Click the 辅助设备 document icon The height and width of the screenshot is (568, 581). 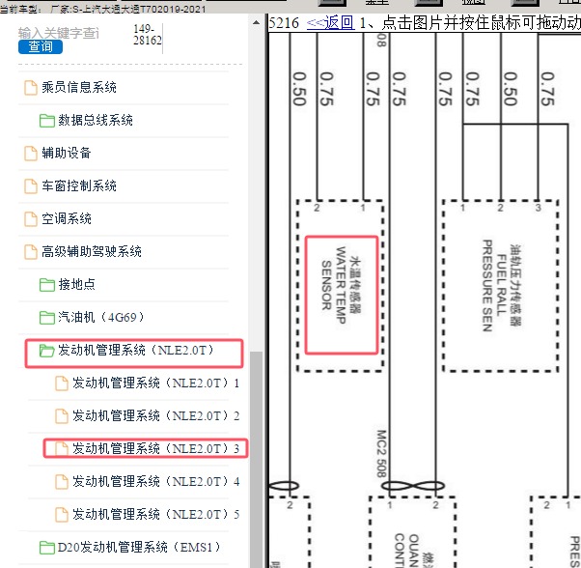(x=31, y=154)
